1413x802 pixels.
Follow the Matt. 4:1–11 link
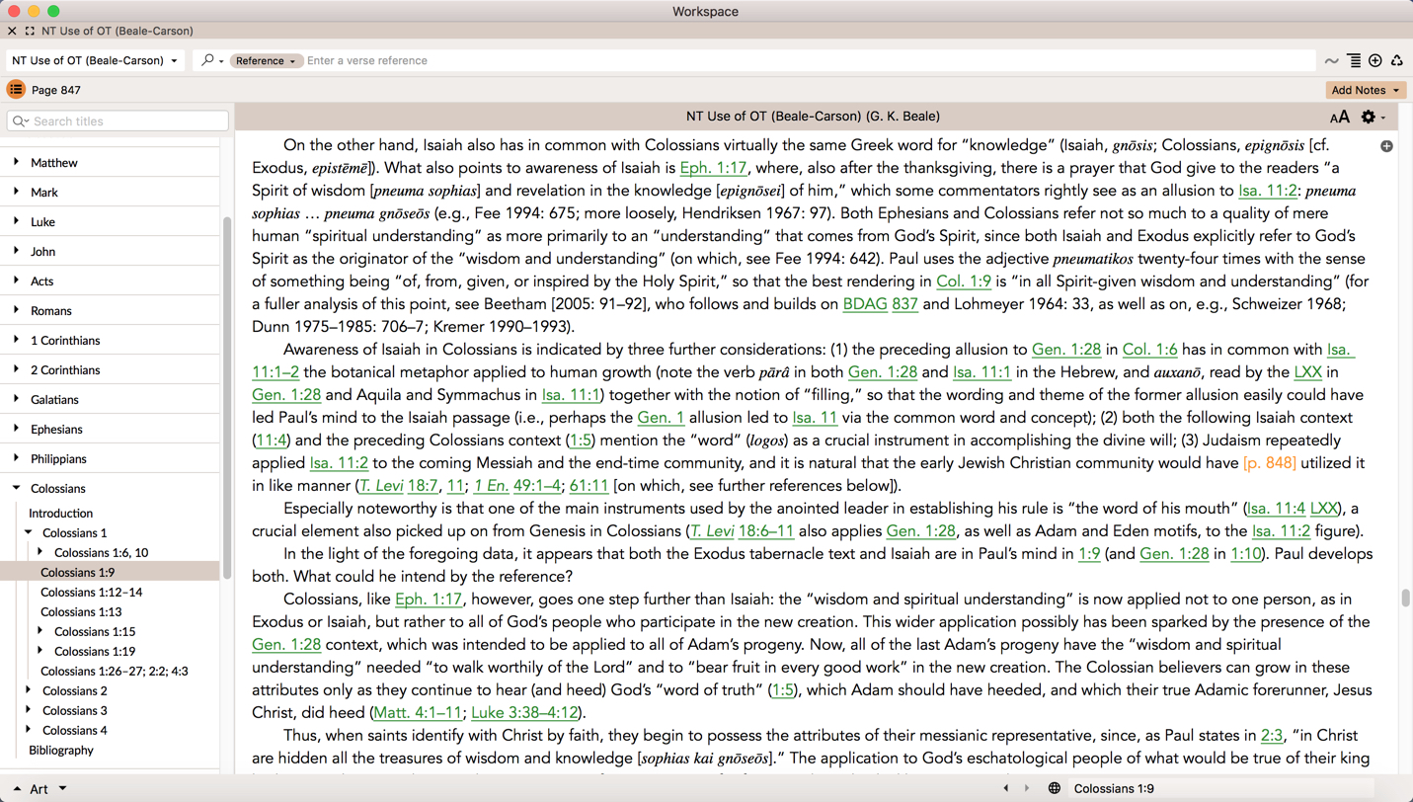(x=417, y=713)
